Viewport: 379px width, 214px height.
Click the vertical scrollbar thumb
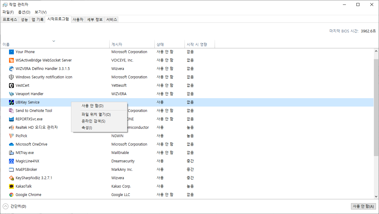coord(376,107)
